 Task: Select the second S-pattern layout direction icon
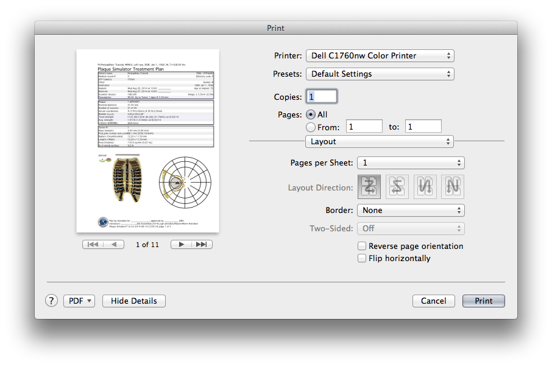click(397, 187)
